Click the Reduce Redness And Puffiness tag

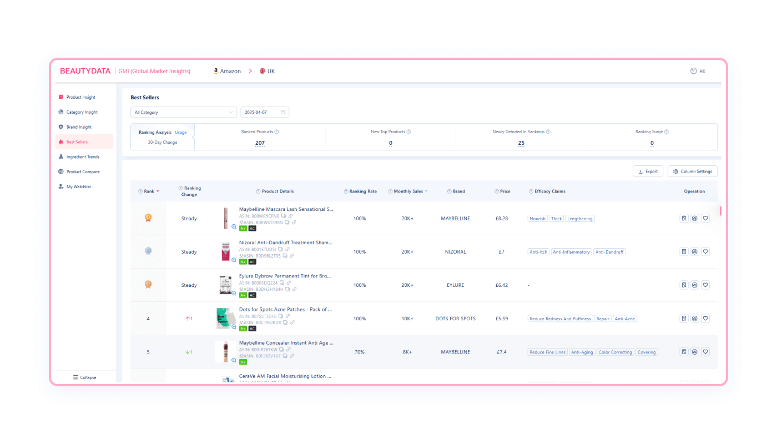pos(560,319)
